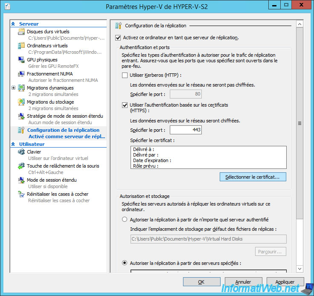Open Clavier user settings

click(34, 152)
